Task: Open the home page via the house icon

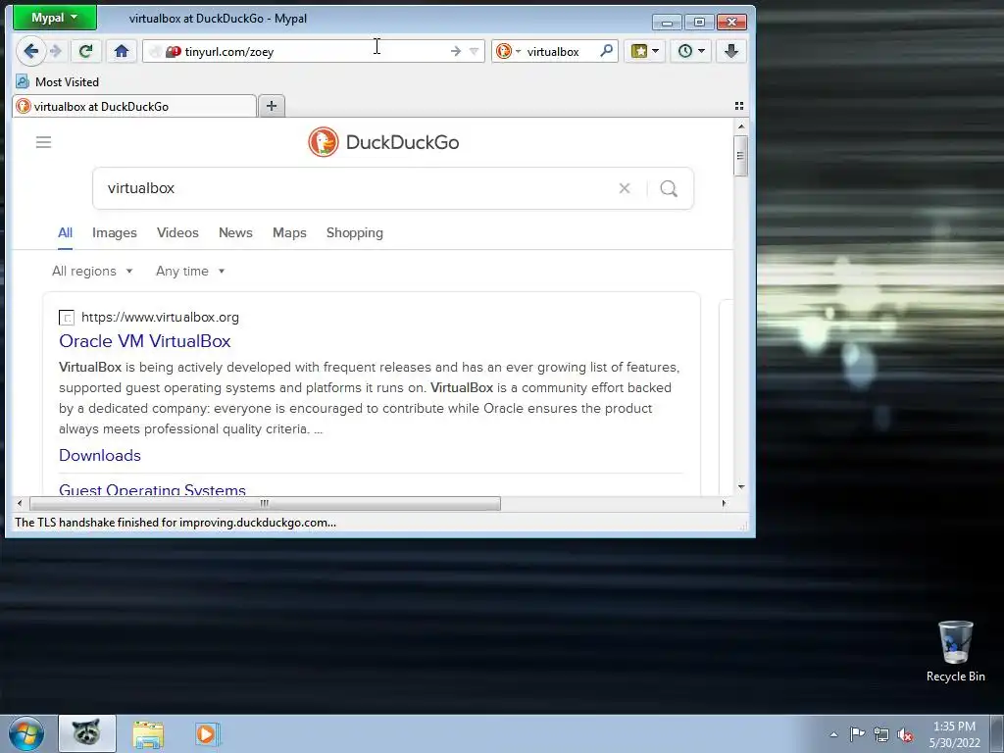Action: point(121,51)
